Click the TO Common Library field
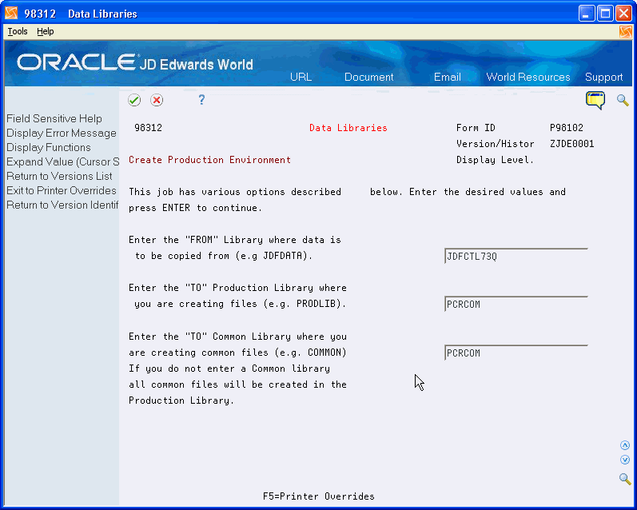Viewport: 637px width, 510px height. pyautogui.click(x=516, y=353)
